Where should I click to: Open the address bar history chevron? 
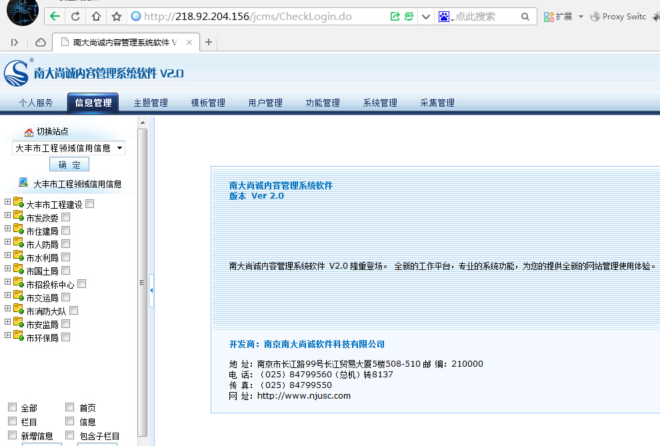(426, 17)
